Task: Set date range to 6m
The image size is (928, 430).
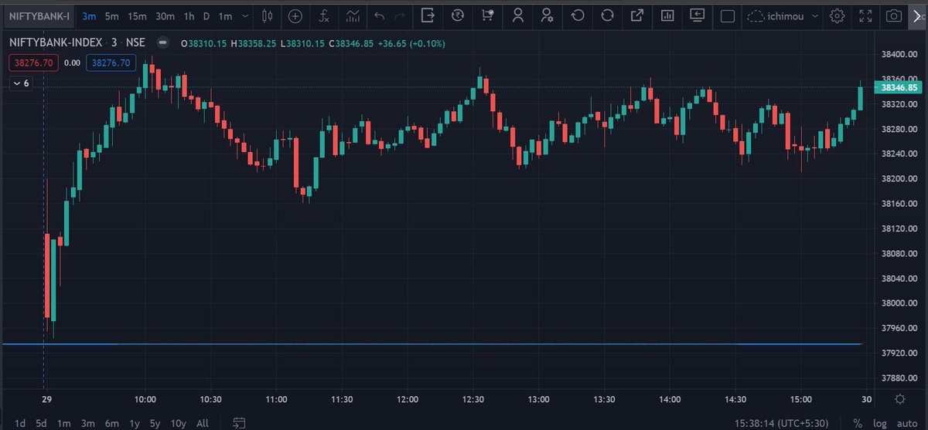Action: click(112, 423)
